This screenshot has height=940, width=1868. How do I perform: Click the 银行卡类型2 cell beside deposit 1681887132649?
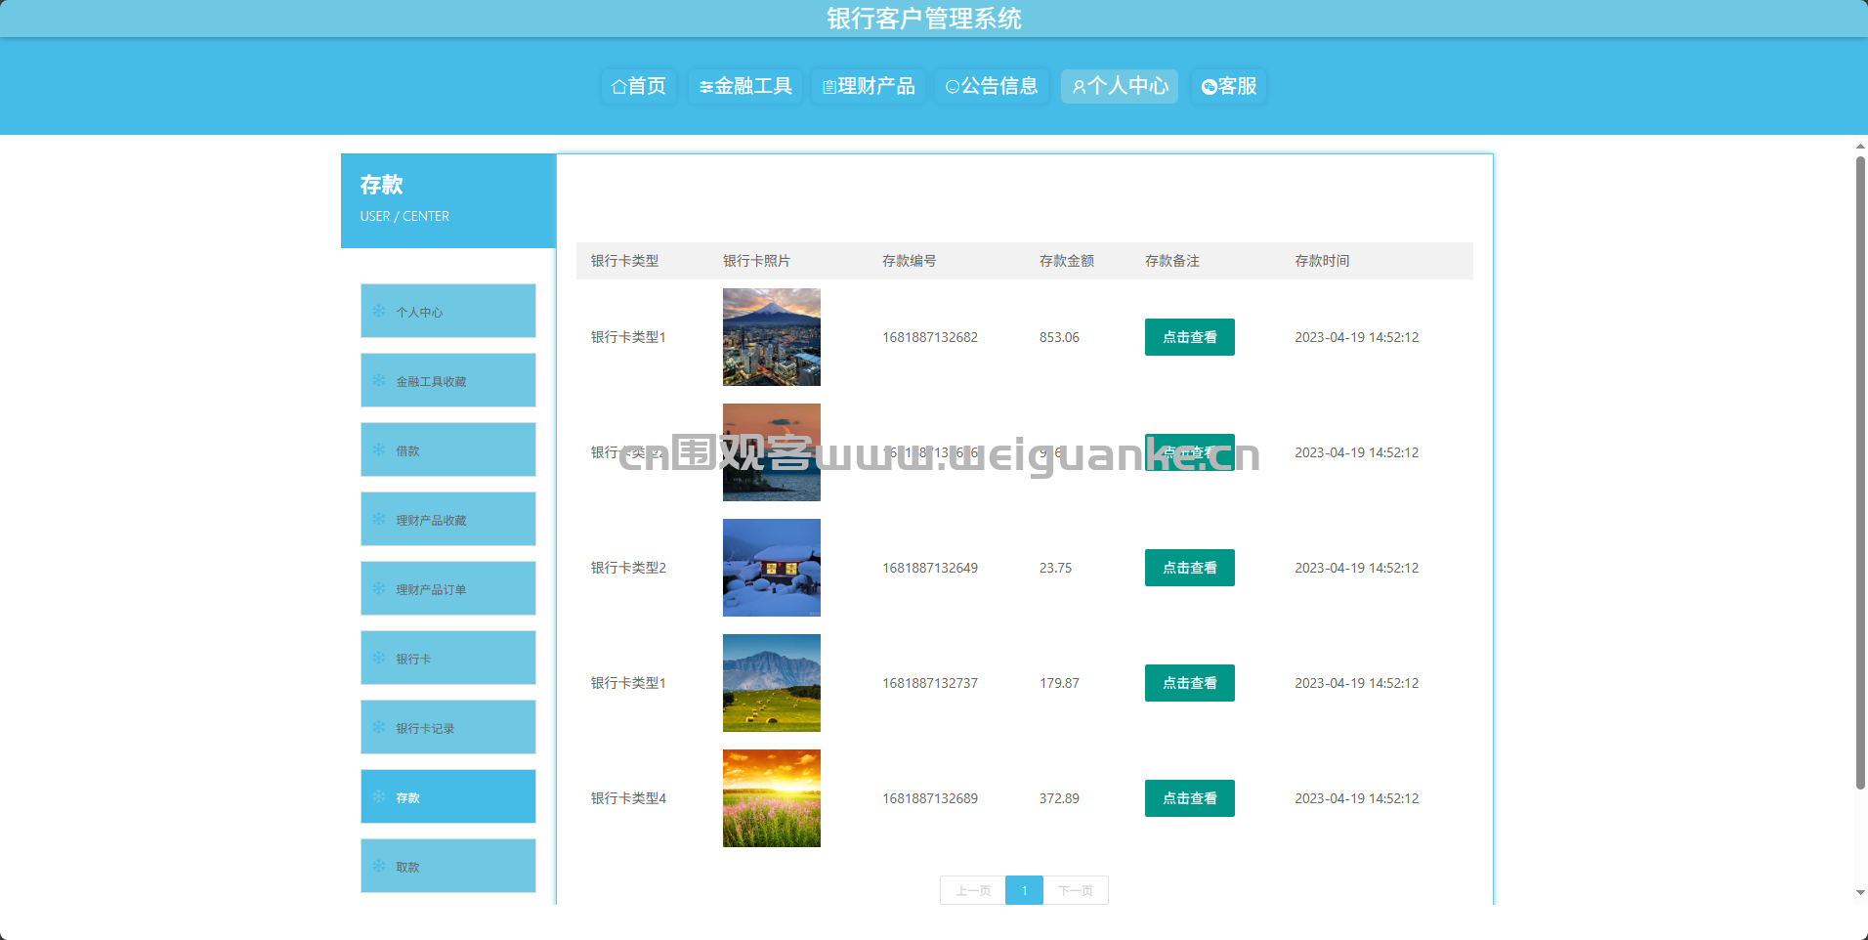pos(628,568)
